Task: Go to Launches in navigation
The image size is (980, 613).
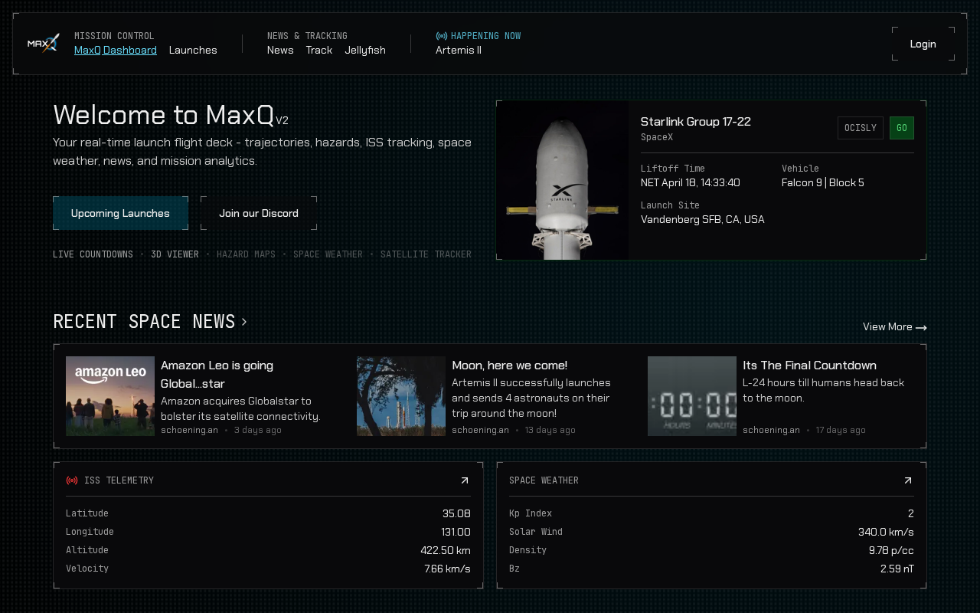Action: 193,50
